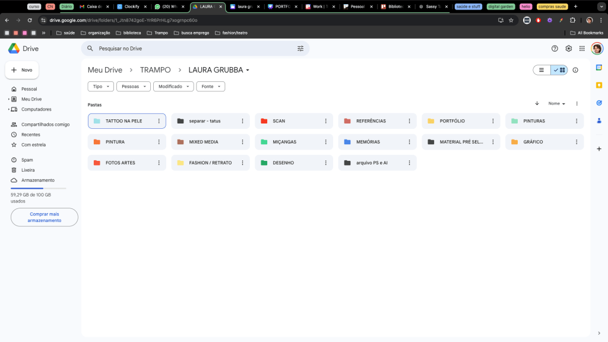
Task: Open more options for SCAN folder
Action: pyautogui.click(x=326, y=121)
